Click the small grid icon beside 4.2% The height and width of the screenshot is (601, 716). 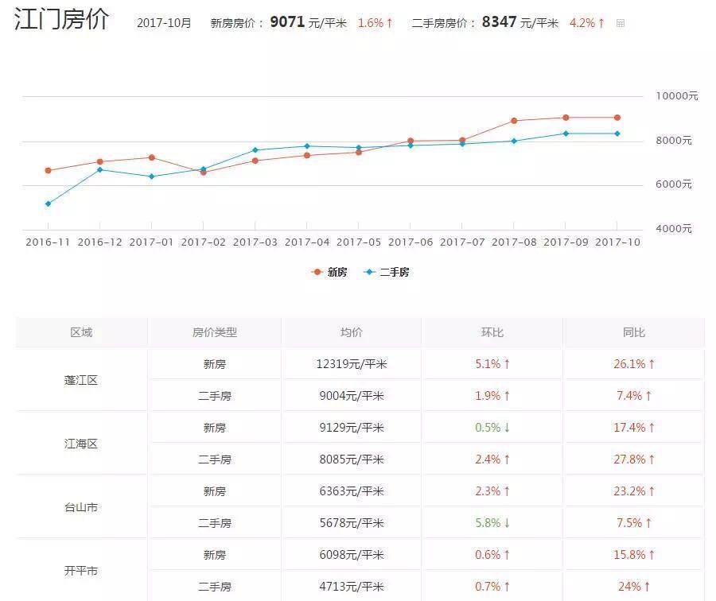[x=621, y=23]
